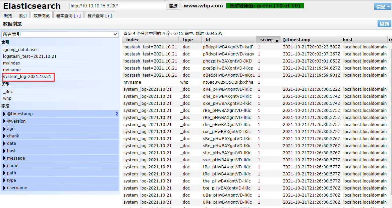Open the 概览 overview tab
This screenshot has width=392, height=208.
pyautogui.click(x=8, y=15)
